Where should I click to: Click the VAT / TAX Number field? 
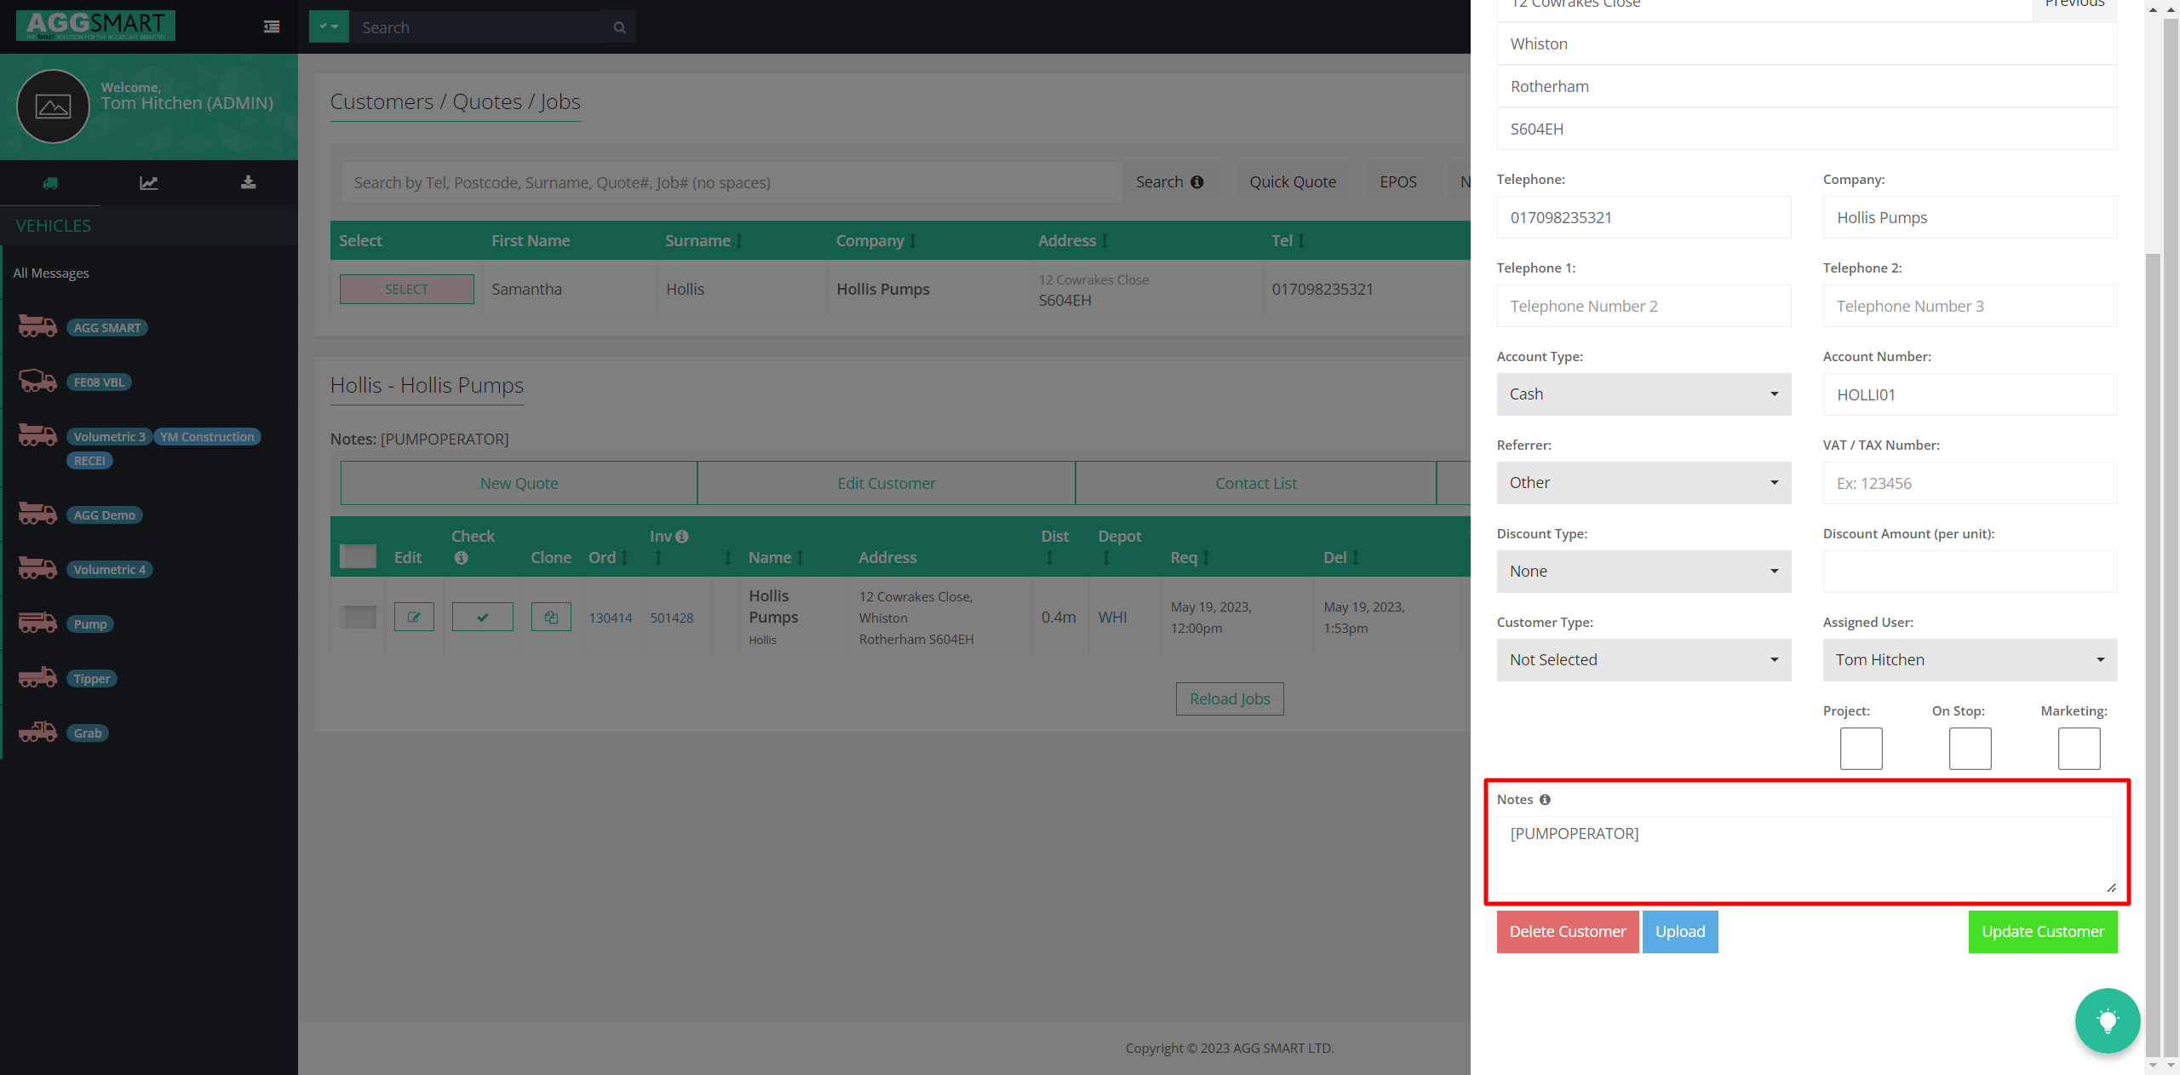[1970, 483]
